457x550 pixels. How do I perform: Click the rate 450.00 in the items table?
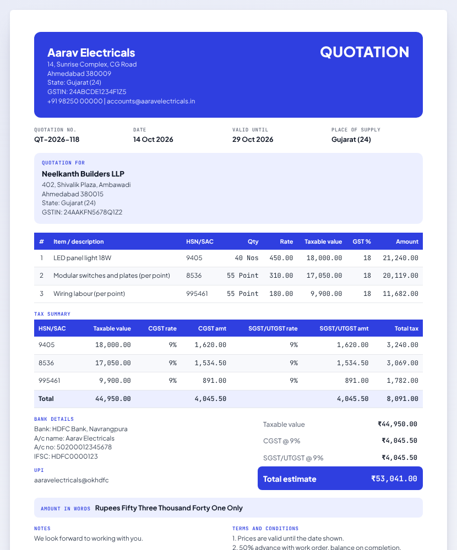tap(281, 258)
